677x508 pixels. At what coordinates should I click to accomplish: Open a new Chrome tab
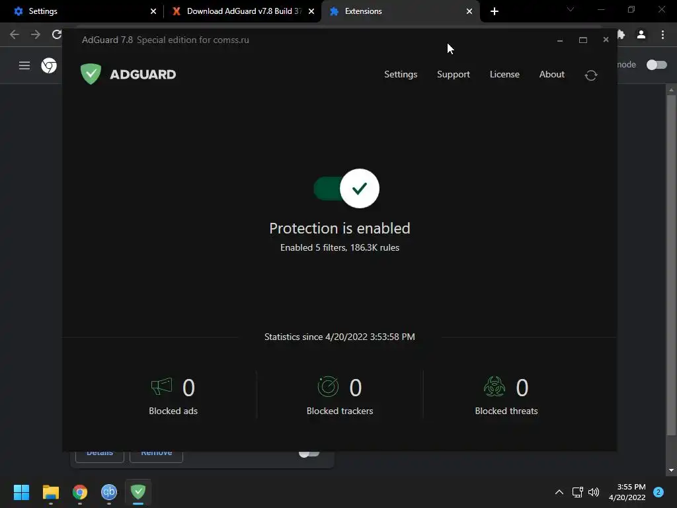[495, 11]
